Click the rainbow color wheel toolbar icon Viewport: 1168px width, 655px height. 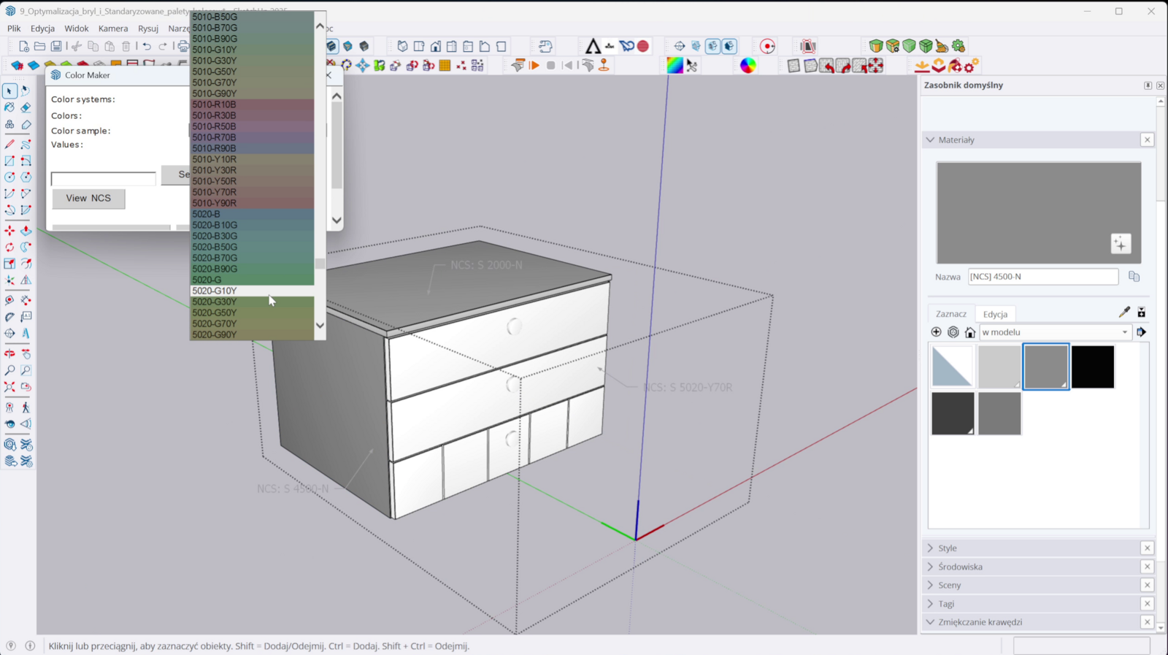pos(748,66)
